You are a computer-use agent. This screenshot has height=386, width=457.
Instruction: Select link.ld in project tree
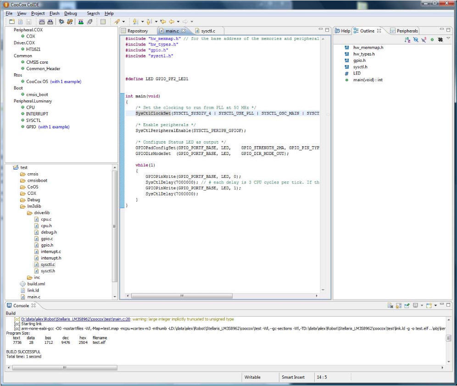30,290
